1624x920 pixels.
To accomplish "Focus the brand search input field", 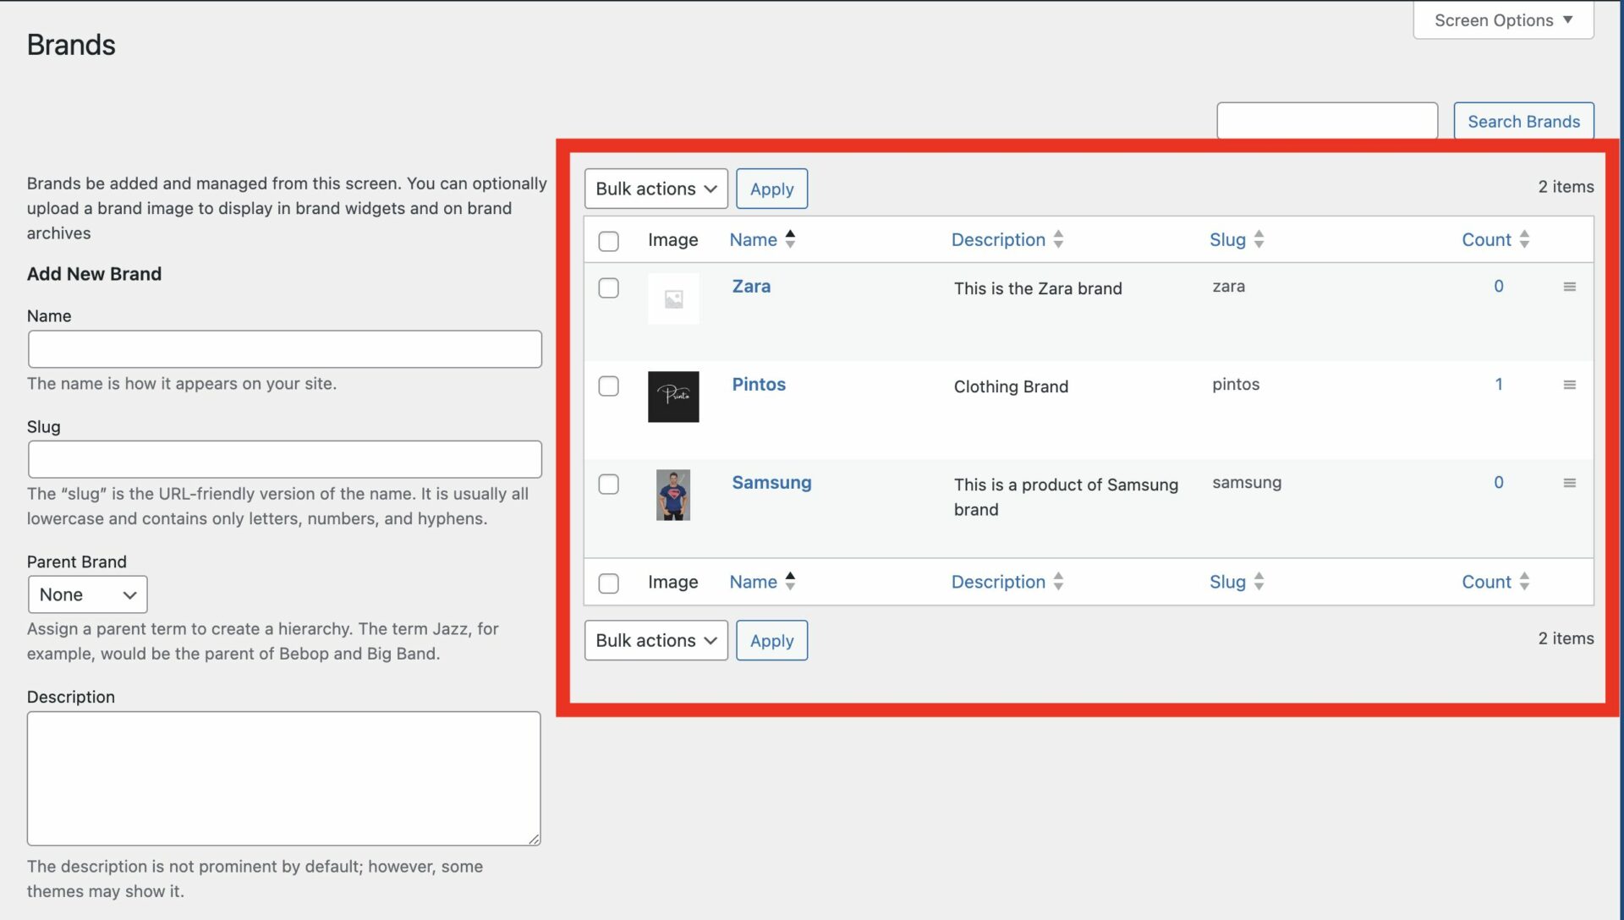I will tap(1327, 121).
